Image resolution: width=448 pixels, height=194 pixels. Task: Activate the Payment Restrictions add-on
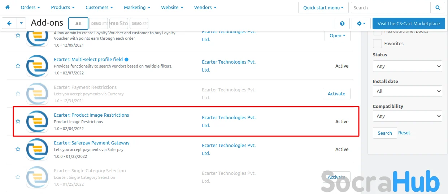[x=336, y=94]
